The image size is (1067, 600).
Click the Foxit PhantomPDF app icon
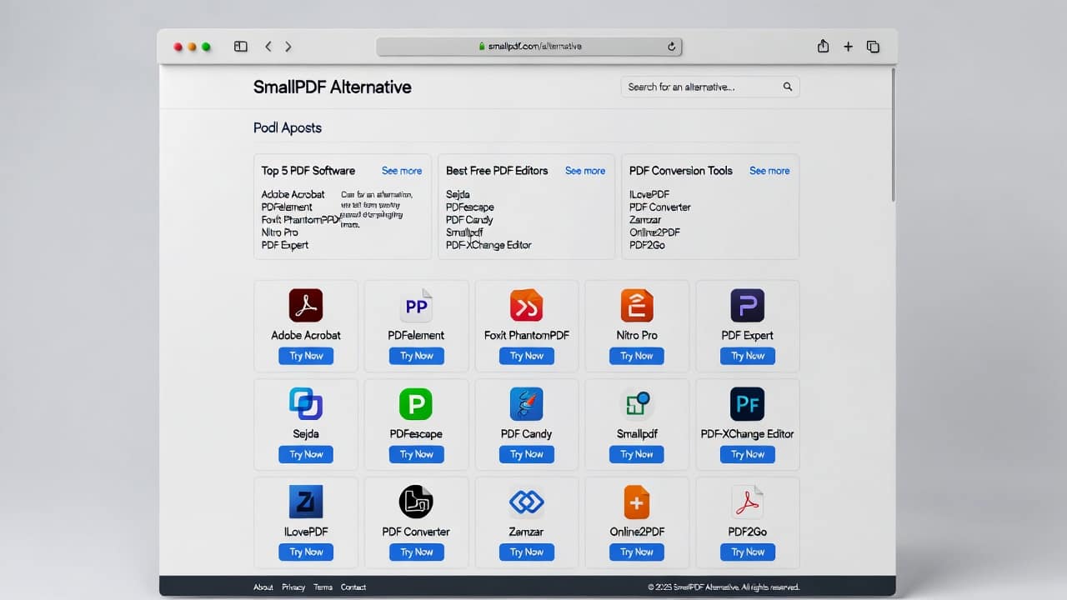coord(527,306)
